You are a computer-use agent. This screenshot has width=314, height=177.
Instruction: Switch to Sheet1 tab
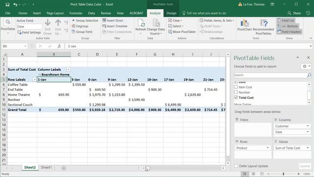click(46, 167)
